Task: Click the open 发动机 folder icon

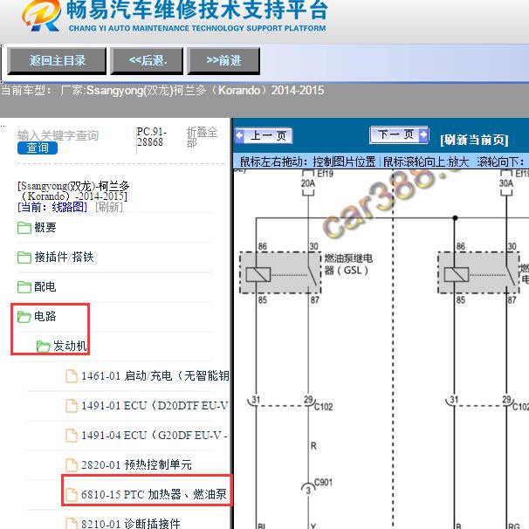Action: (43, 347)
